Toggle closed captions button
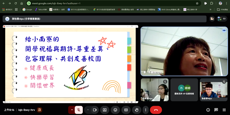Image resolution: width=230 pixels, height=115 pixels. click(126, 110)
